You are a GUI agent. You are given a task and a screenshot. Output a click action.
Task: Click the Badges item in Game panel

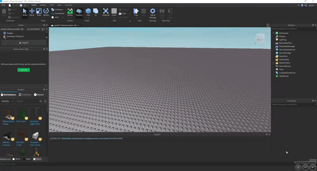[10, 33]
